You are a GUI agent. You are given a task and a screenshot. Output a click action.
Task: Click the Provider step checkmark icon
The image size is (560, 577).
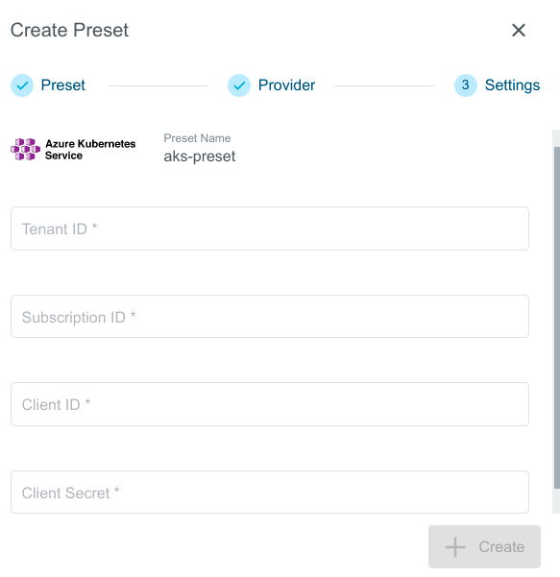[x=239, y=85]
